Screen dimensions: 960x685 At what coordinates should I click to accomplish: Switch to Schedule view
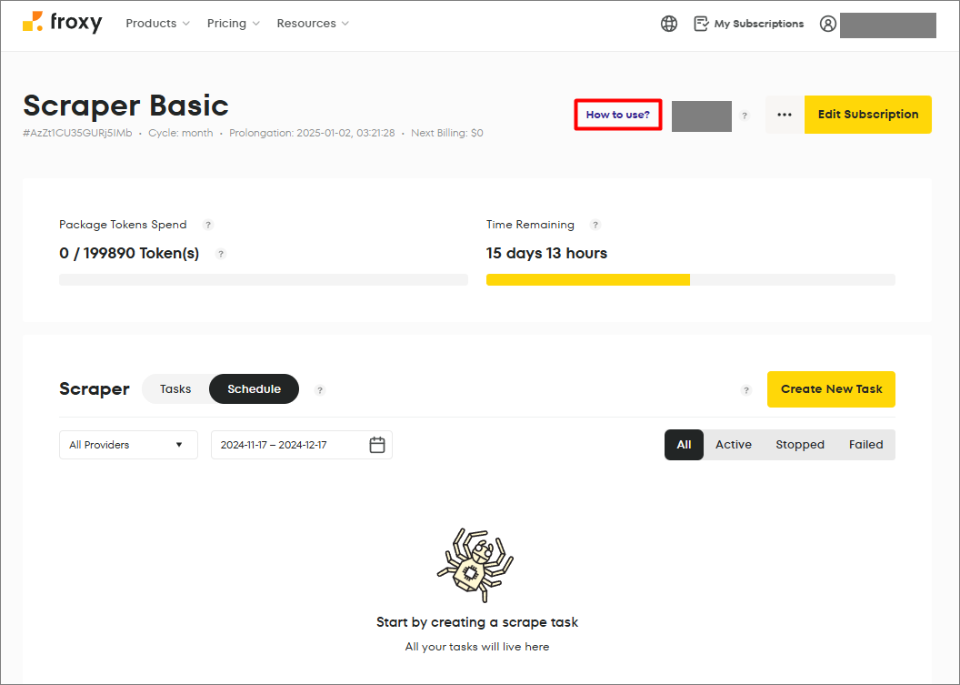point(254,389)
